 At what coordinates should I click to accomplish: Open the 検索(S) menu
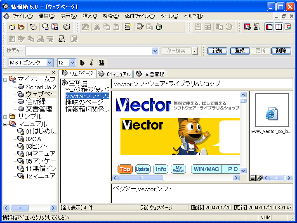tap(111, 16)
